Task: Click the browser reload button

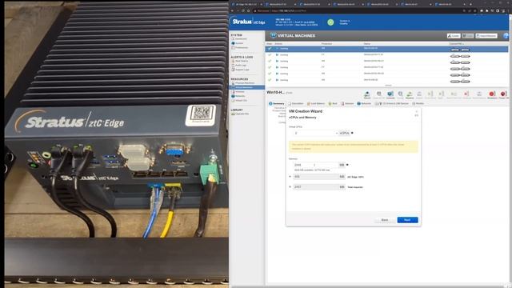Action: [x=243, y=10]
